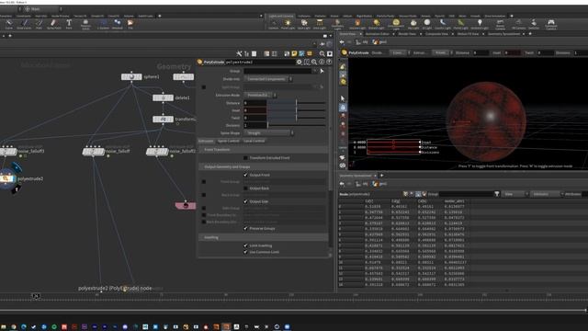The width and height of the screenshot is (588, 331).
Task: Add an Environment Light from the shelf
Action: pyautogui.click(x=396, y=25)
